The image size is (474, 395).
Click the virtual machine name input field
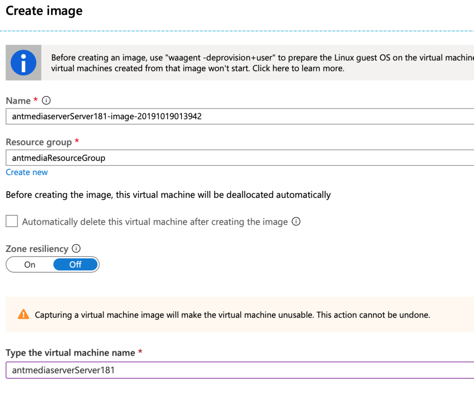[240, 370]
